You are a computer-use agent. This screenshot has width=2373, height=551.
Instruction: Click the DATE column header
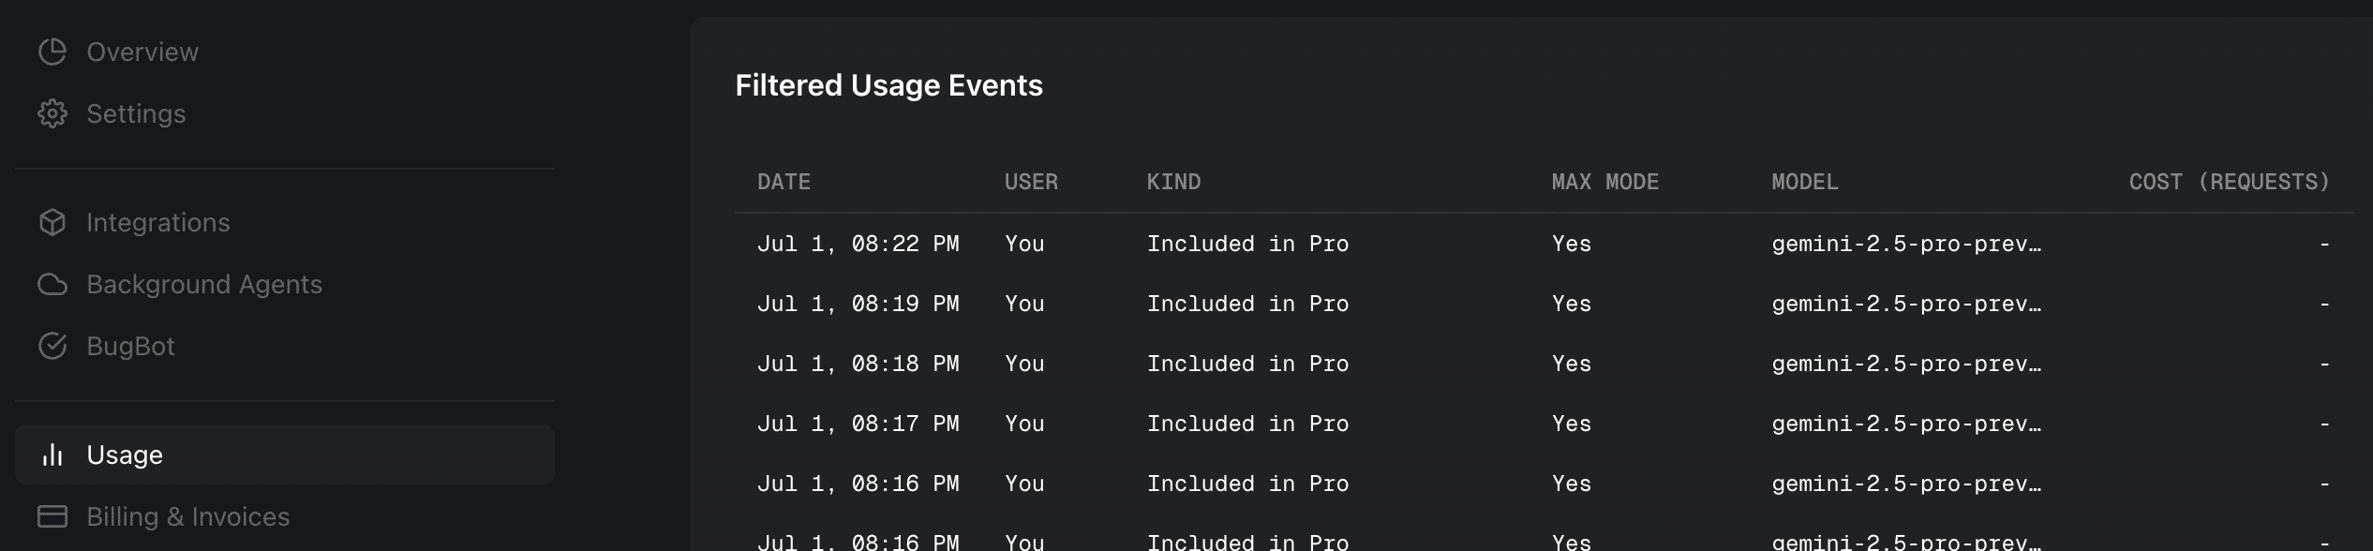tap(784, 182)
